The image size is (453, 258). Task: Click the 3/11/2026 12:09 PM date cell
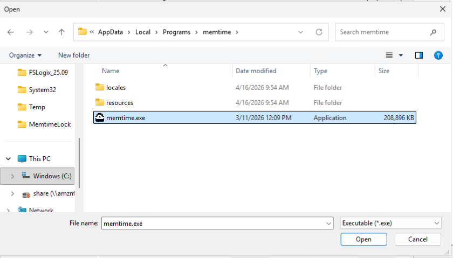[x=264, y=118]
